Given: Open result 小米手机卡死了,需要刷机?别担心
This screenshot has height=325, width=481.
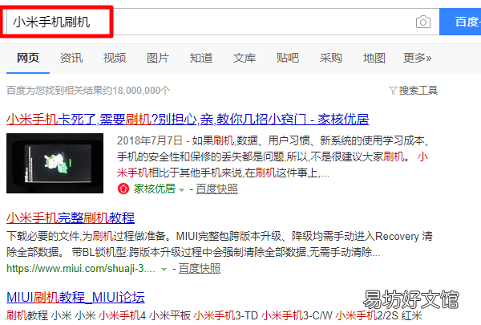Looking at the screenshot, I should pyautogui.click(x=188, y=120).
